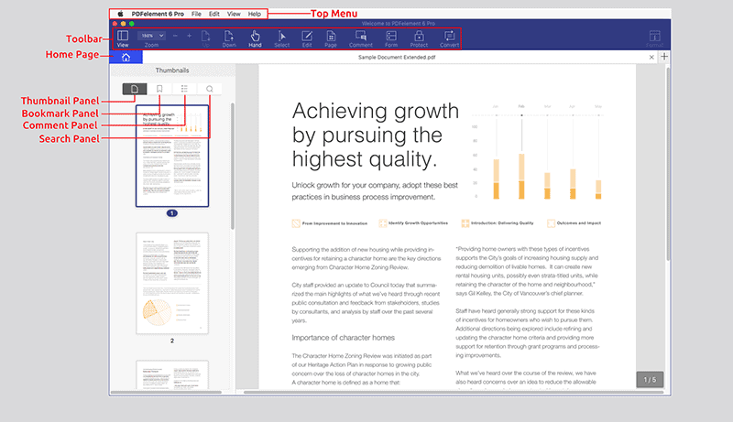The image size is (733, 422).
Task: Open the File menu
Action: [x=196, y=14]
